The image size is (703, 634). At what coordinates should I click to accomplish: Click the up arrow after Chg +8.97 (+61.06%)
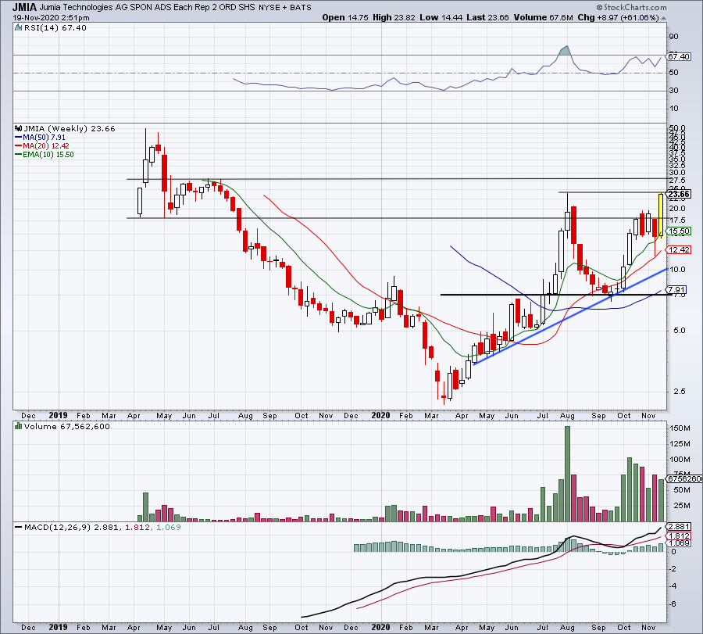[663, 18]
